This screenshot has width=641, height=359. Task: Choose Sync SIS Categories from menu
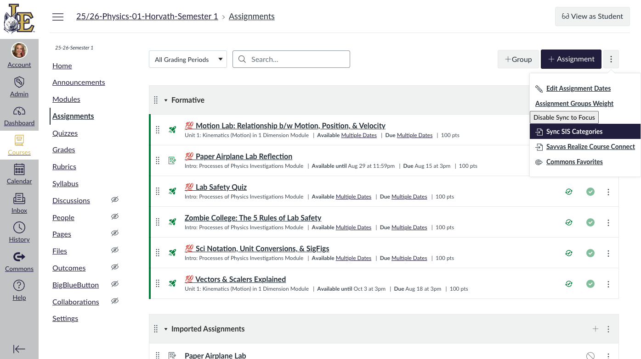coord(585,132)
